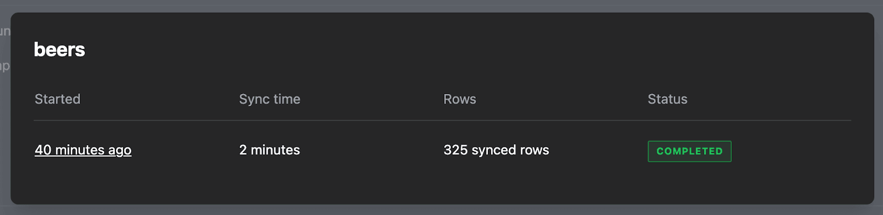Click empty space right of the COMPLETED badge
The width and height of the screenshot is (883, 215).
(792, 151)
